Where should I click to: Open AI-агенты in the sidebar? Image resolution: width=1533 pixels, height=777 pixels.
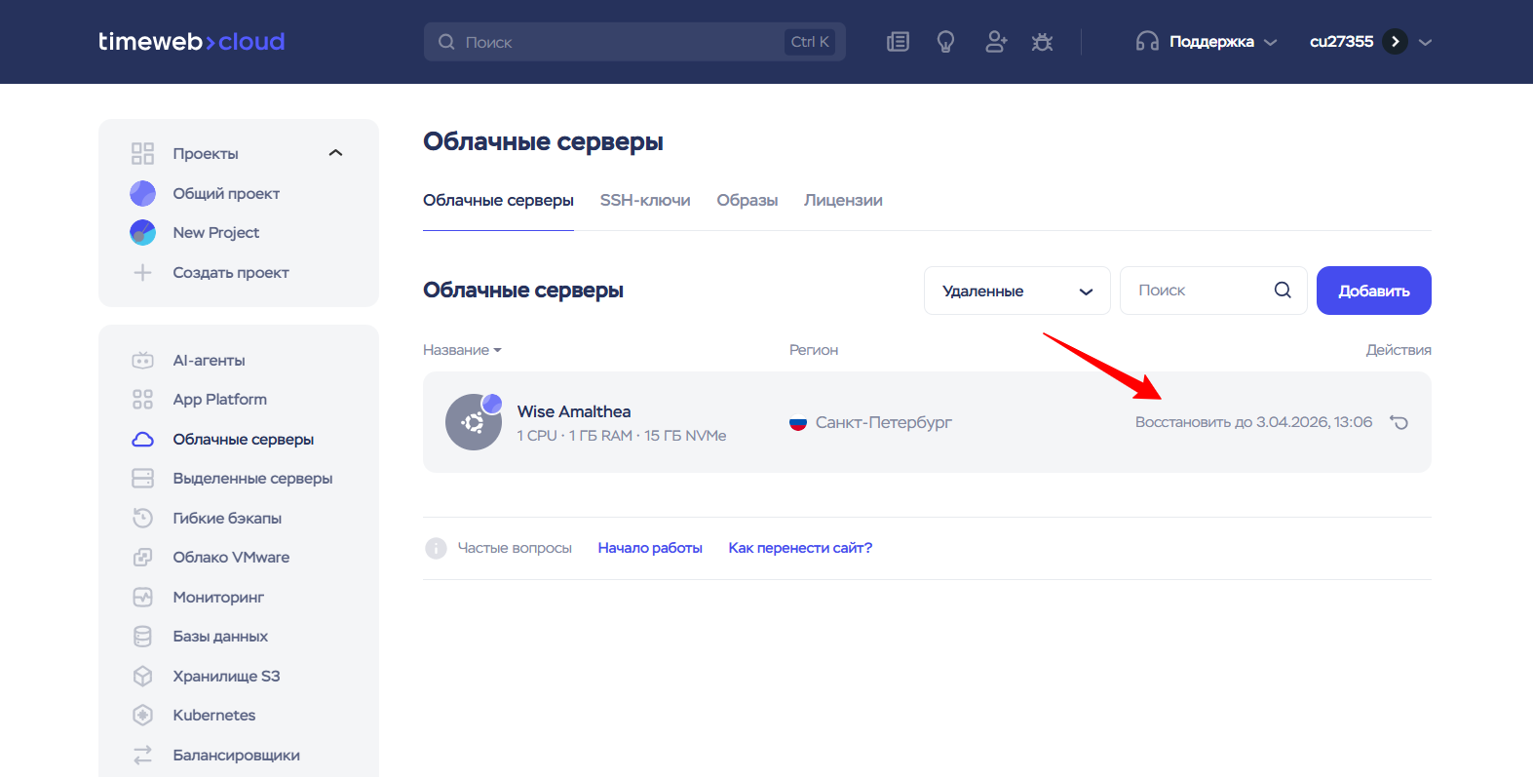pos(209,360)
